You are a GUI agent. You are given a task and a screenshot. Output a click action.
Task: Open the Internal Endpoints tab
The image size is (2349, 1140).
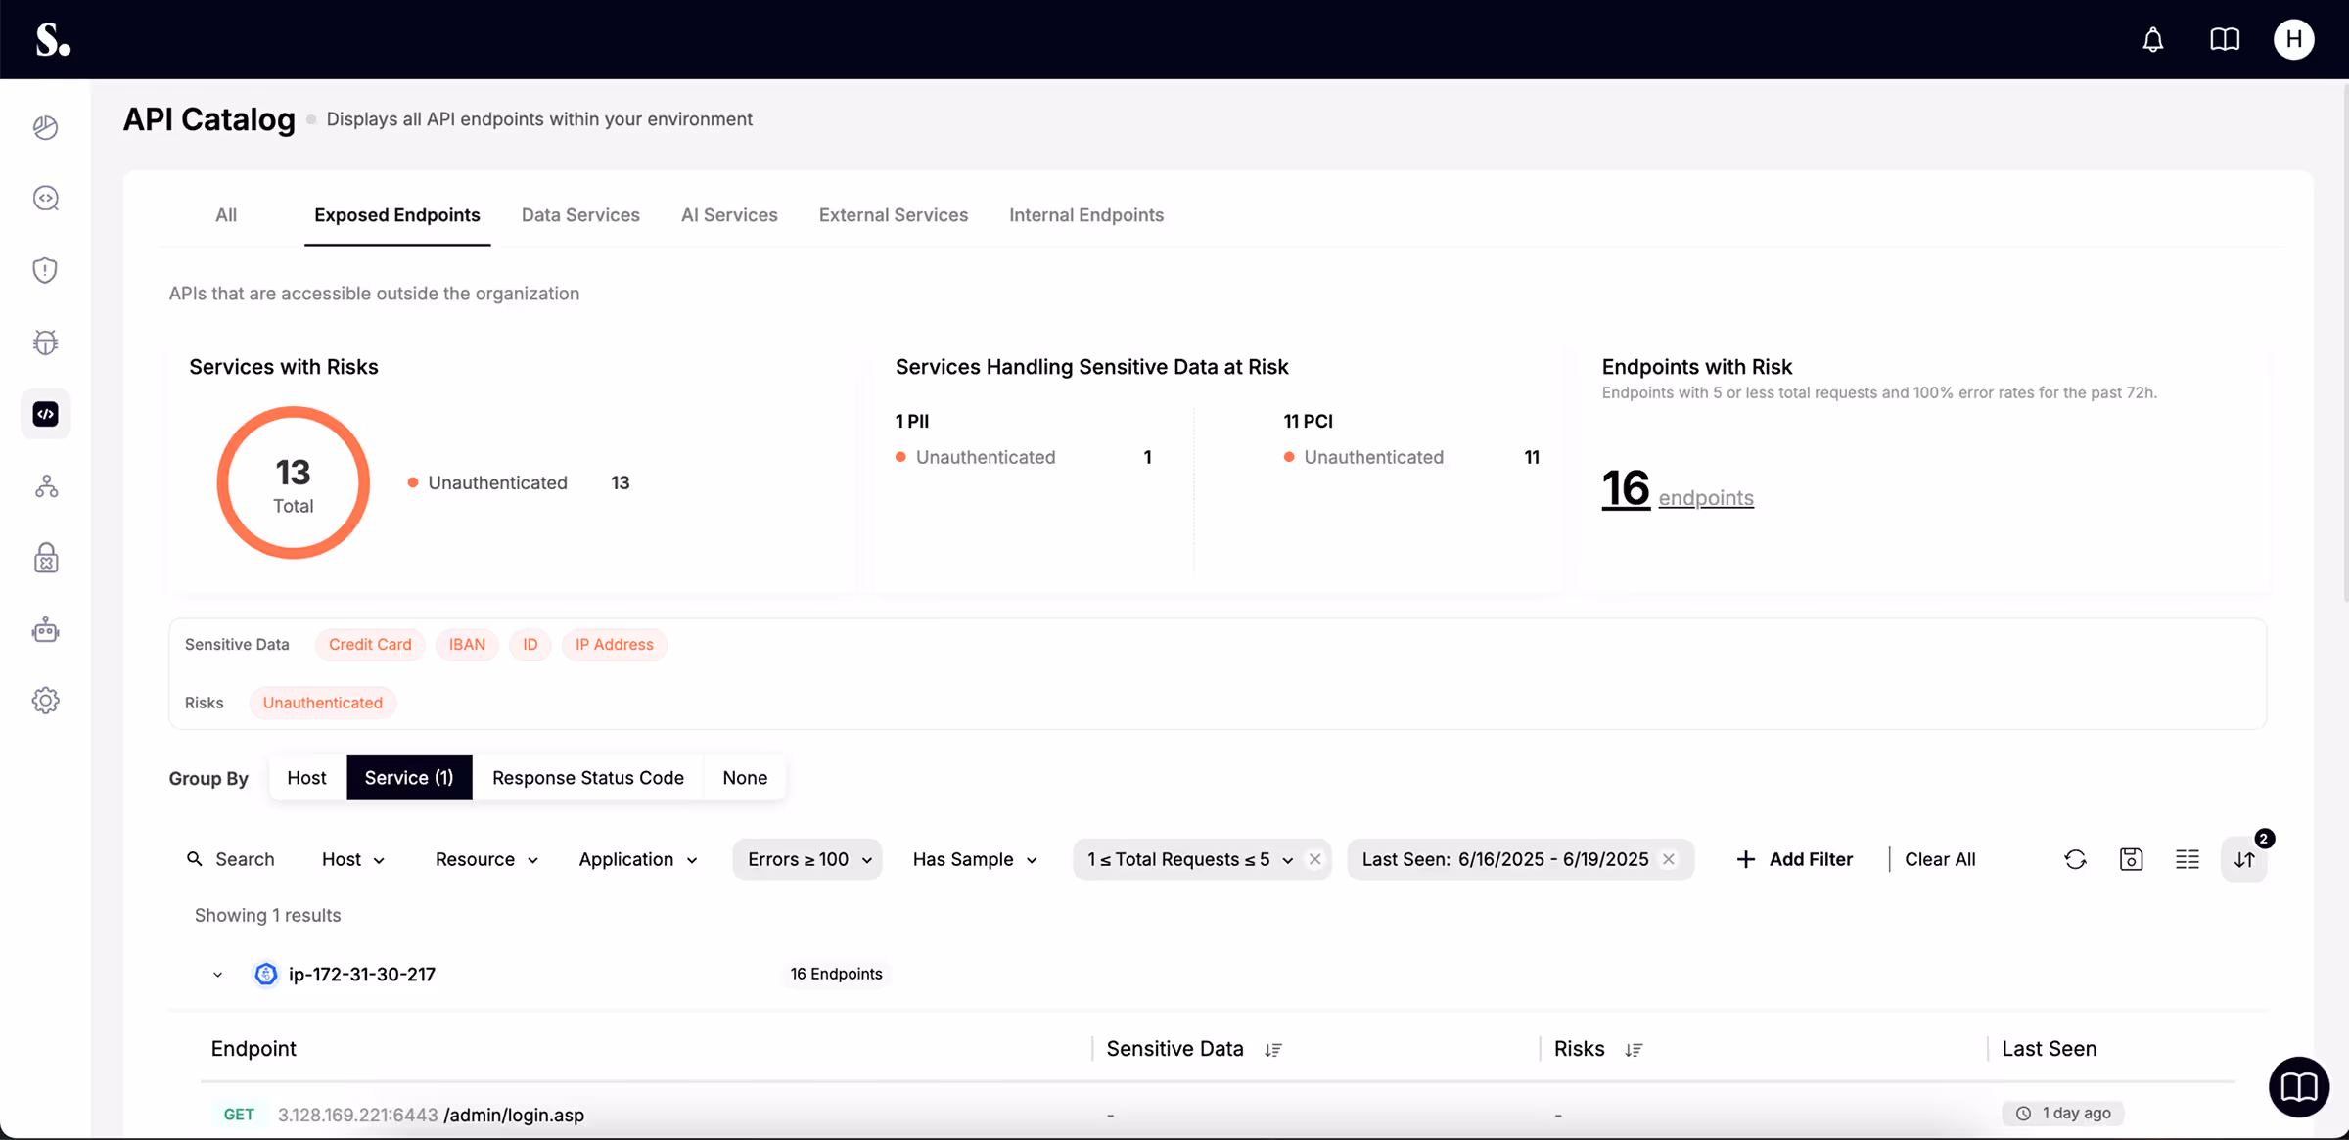1085,215
